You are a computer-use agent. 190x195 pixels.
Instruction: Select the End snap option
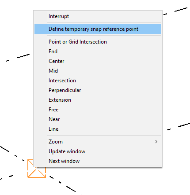[98, 52]
